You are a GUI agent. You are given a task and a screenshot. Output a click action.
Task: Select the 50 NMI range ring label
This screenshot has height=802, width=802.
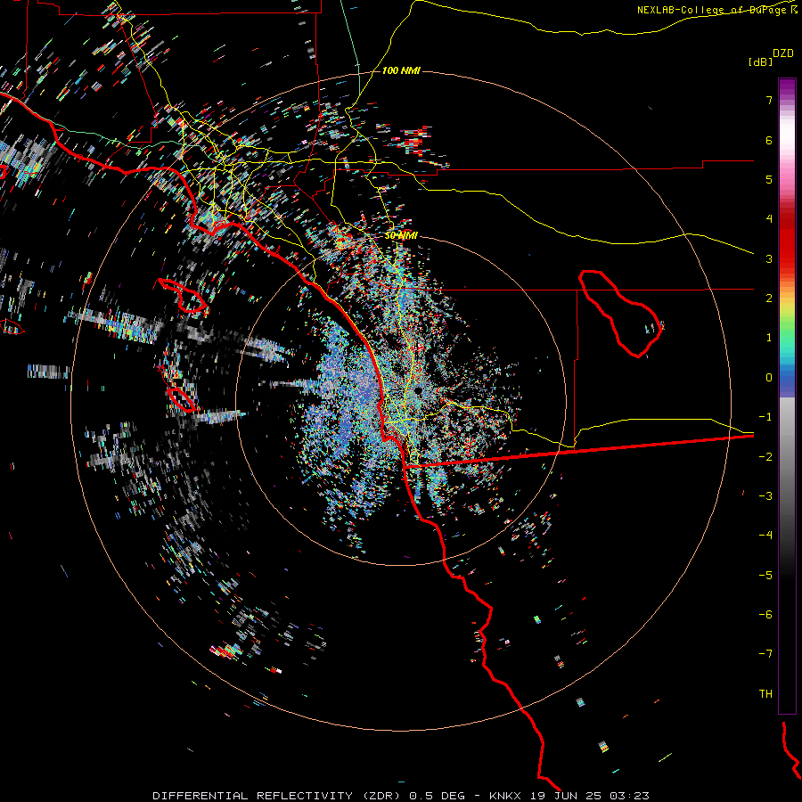401,235
